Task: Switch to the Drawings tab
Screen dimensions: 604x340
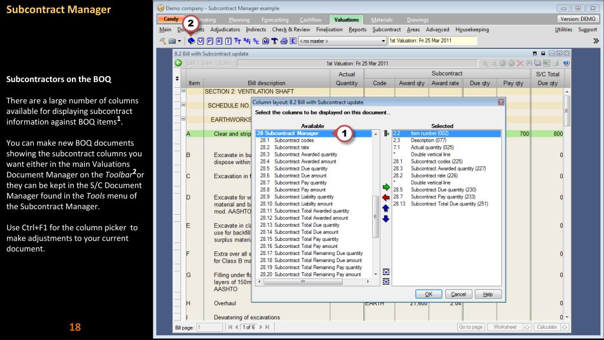Action: 418,19
